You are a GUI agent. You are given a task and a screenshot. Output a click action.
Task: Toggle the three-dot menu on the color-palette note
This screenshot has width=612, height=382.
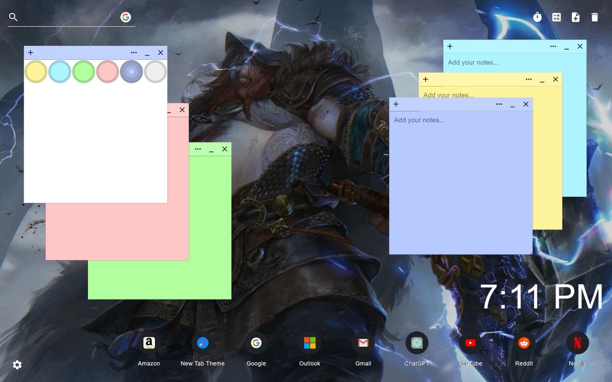[x=134, y=53]
